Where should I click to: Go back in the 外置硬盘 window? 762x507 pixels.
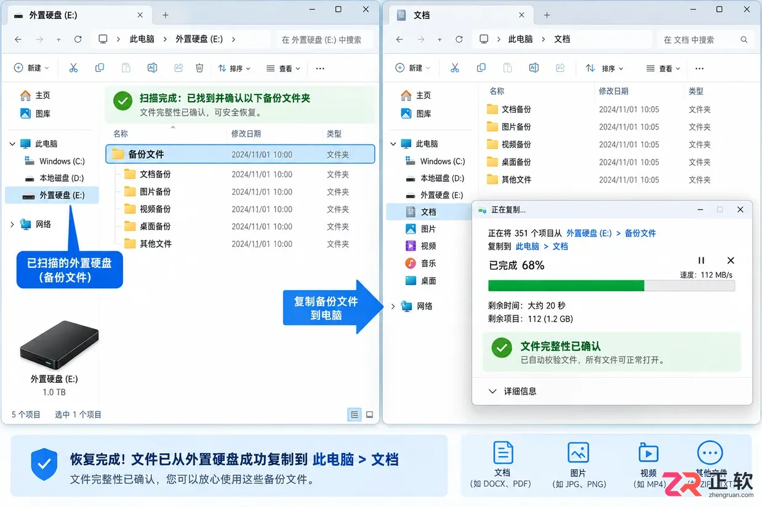(18, 39)
